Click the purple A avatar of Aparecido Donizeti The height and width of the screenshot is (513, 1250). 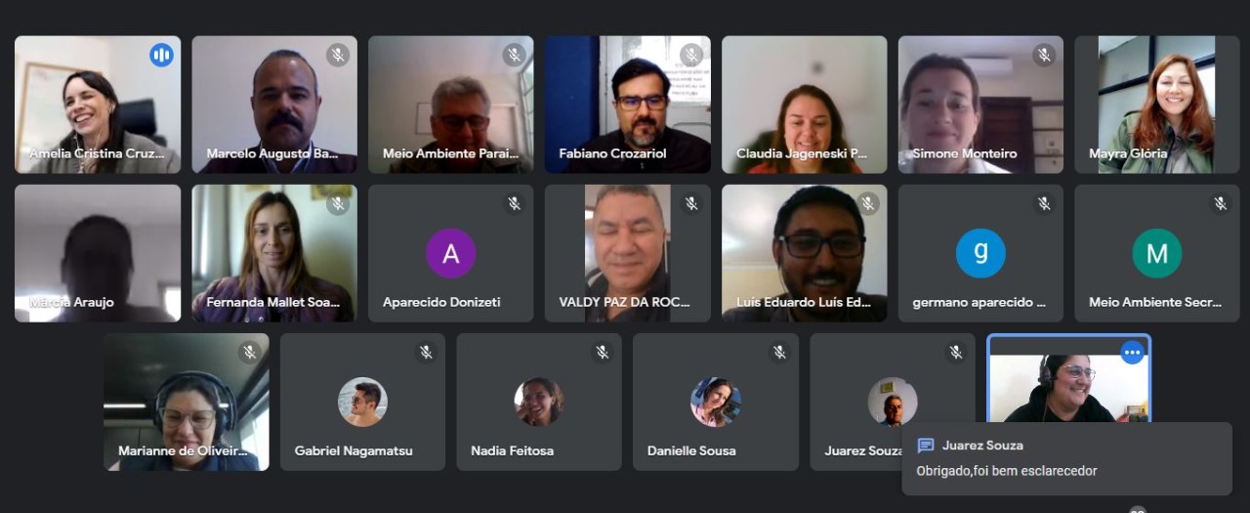tap(451, 253)
